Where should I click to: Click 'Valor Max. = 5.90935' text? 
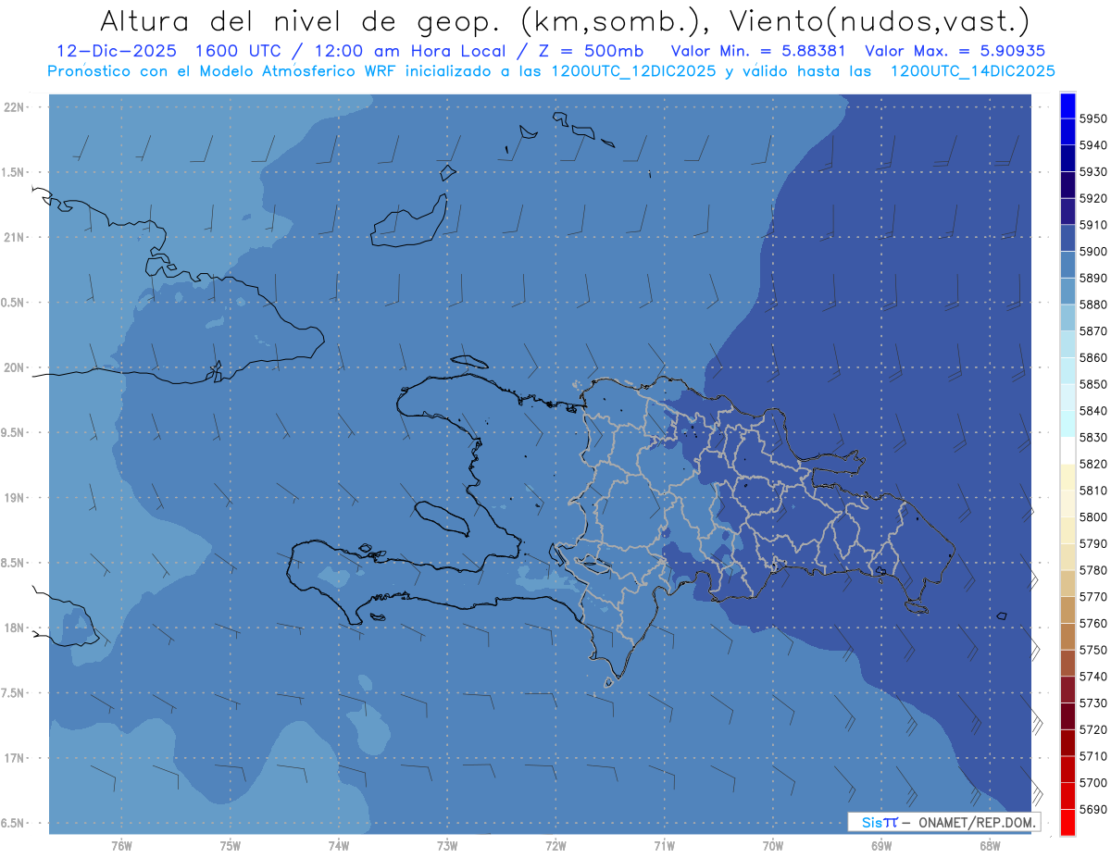coord(955,51)
